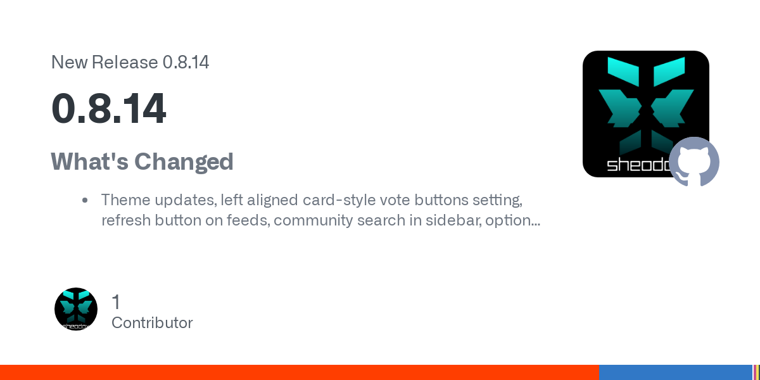The width and height of the screenshot is (760, 380).
Task: Click the orange language bar segment
Action: click(299, 372)
